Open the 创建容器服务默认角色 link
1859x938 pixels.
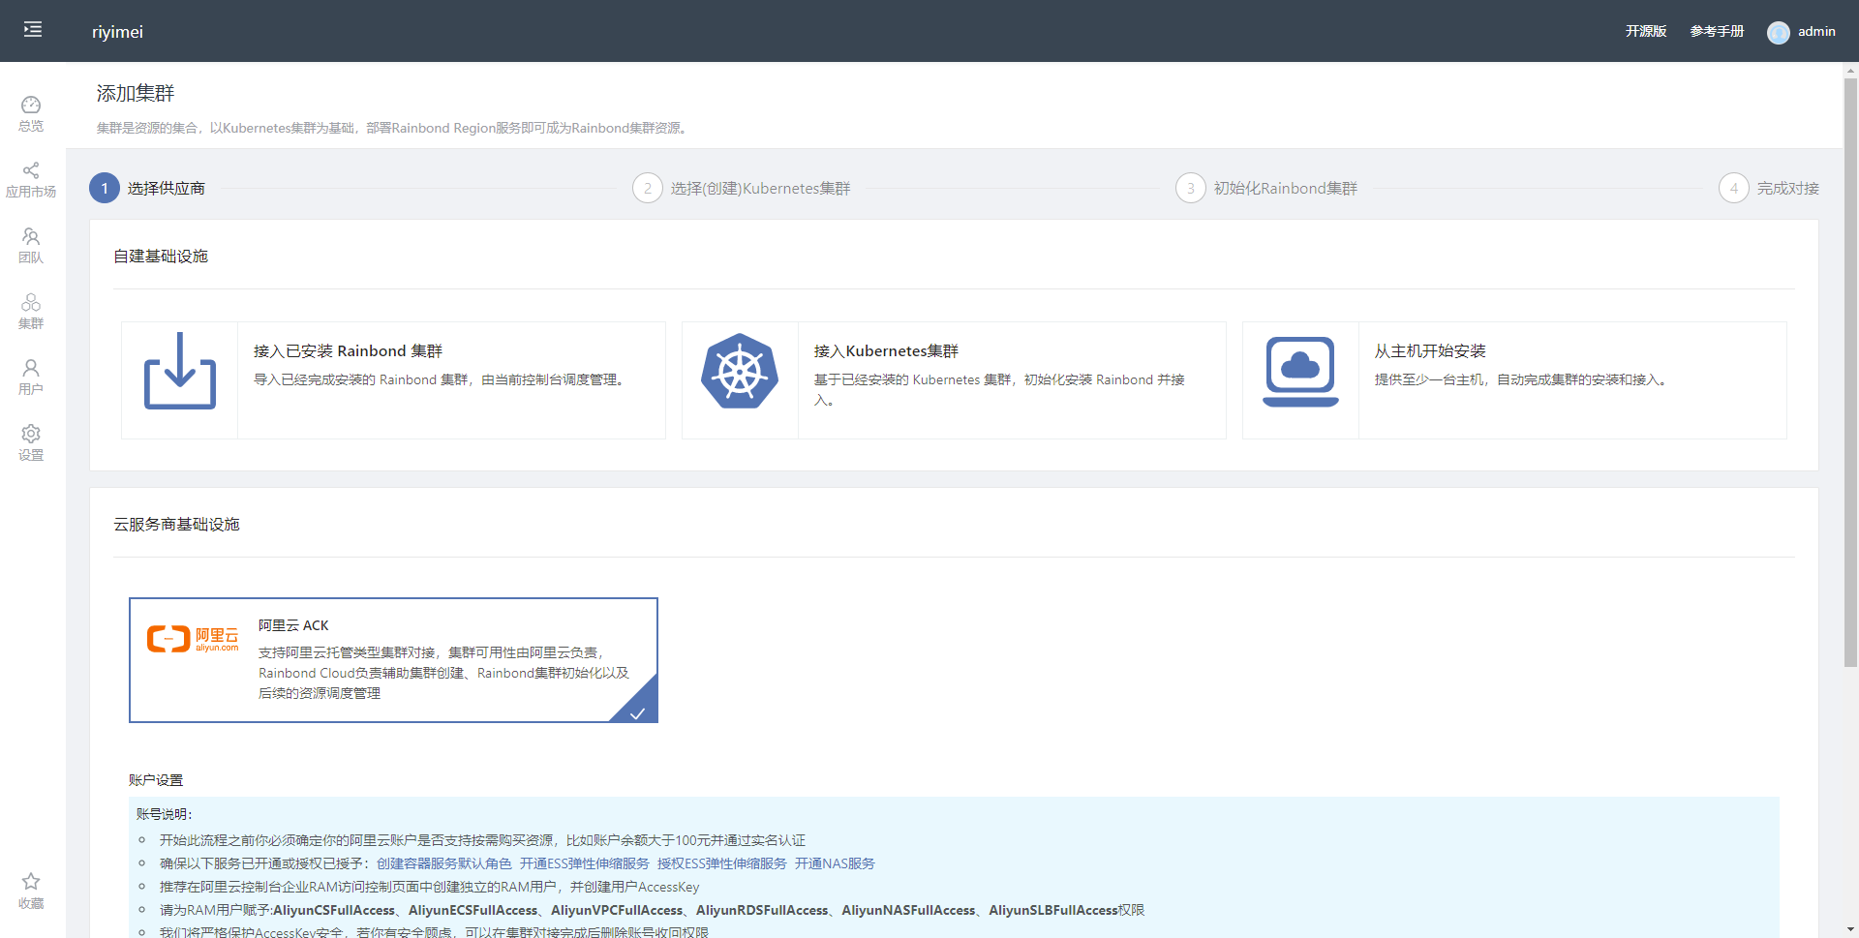[444, 863]
